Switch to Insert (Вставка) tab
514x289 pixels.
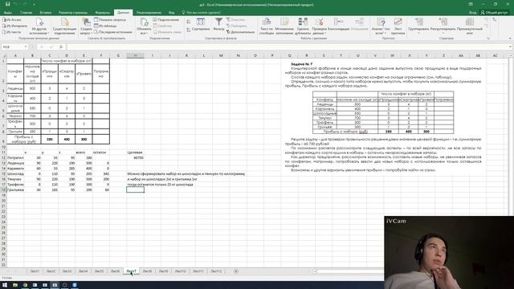[46, 13]
